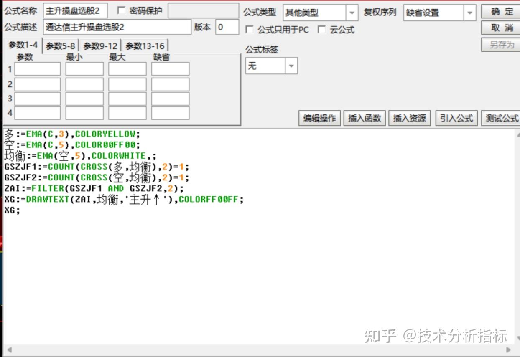Expand the 公式标签 dropdown labeled 无

[291, 66]
